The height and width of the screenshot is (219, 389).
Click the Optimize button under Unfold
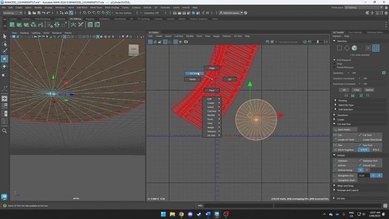click(x=345, y=161)
